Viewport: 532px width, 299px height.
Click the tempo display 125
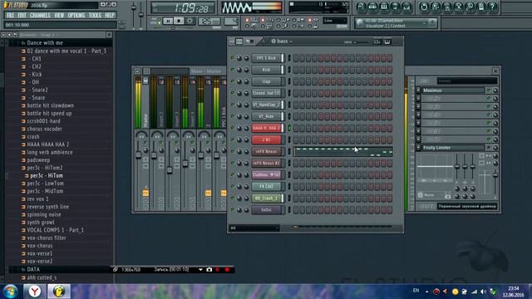click(209, 22)
